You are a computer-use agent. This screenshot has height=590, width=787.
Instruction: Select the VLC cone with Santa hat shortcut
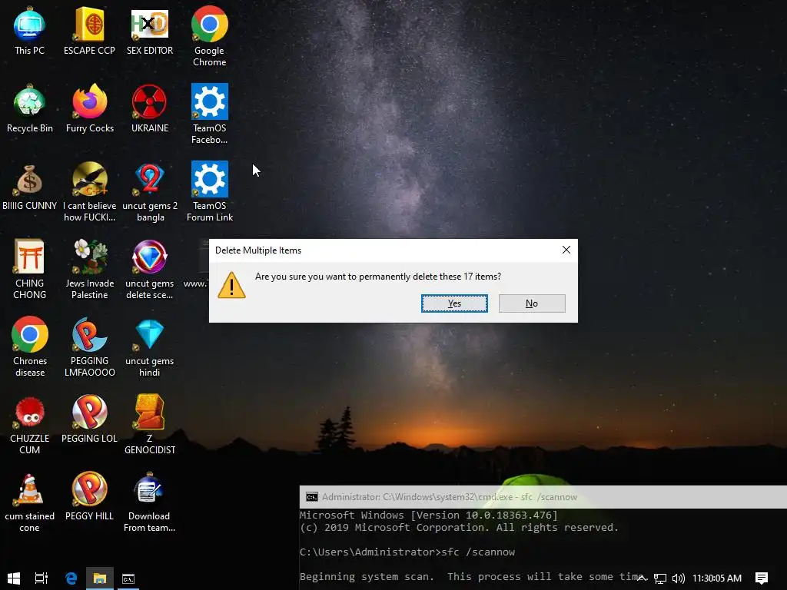(x=30, y=502)
